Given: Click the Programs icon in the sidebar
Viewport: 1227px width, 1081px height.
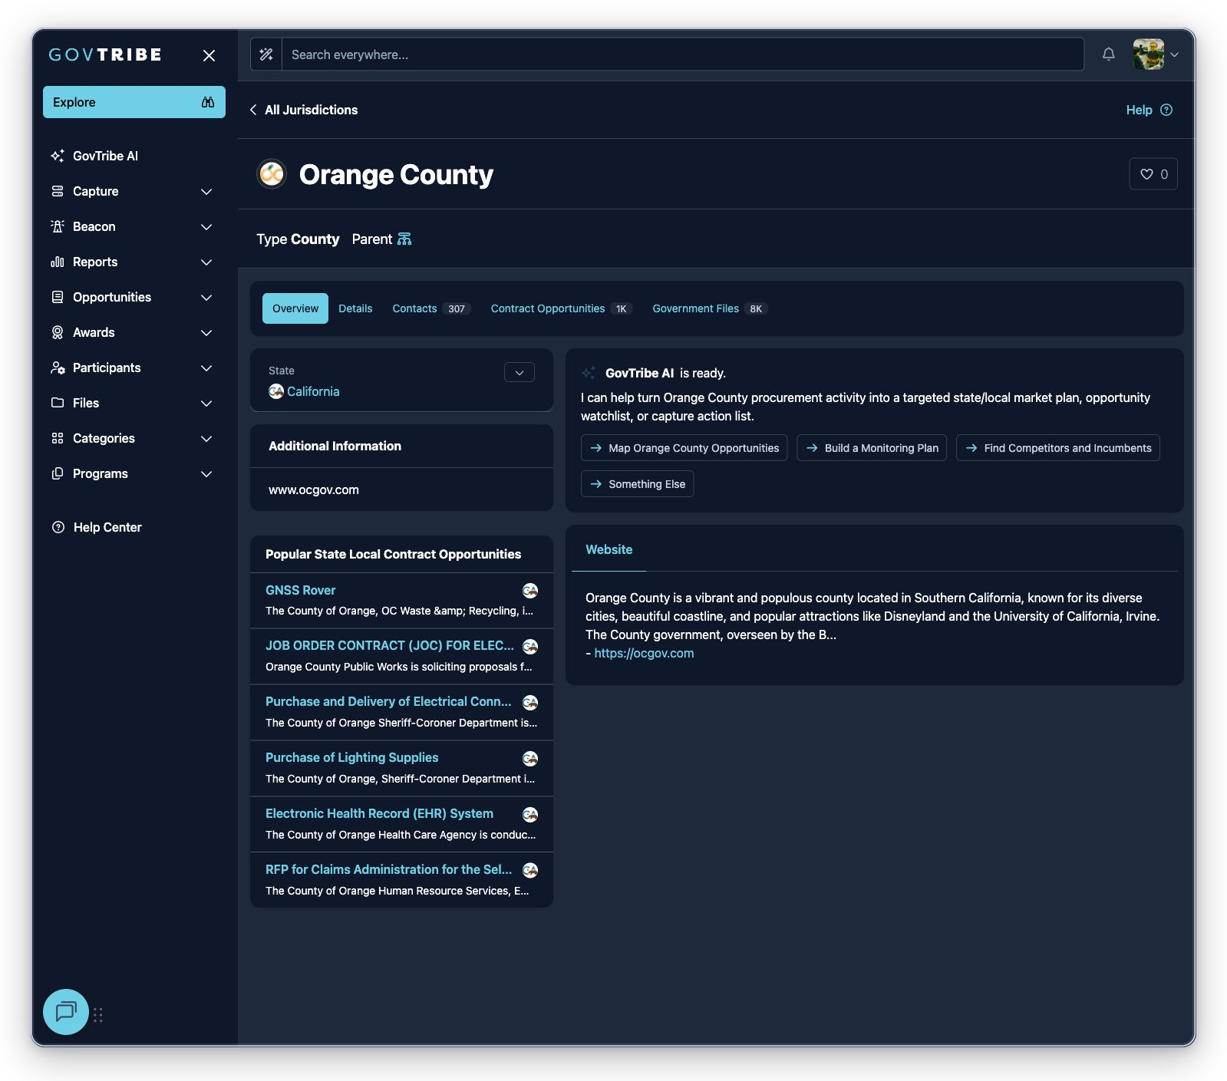Looking at the screenshot, I should pos(58,473).
